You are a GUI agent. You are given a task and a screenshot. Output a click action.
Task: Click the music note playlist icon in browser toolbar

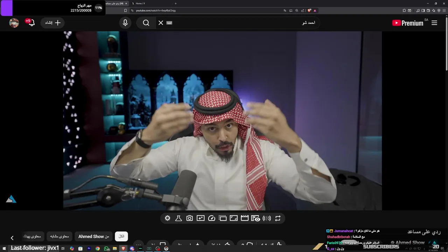point(418,10)
